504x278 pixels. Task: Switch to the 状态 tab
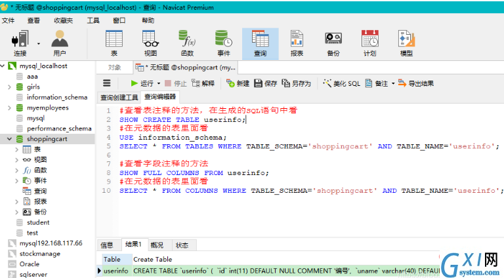pos(182,245)
